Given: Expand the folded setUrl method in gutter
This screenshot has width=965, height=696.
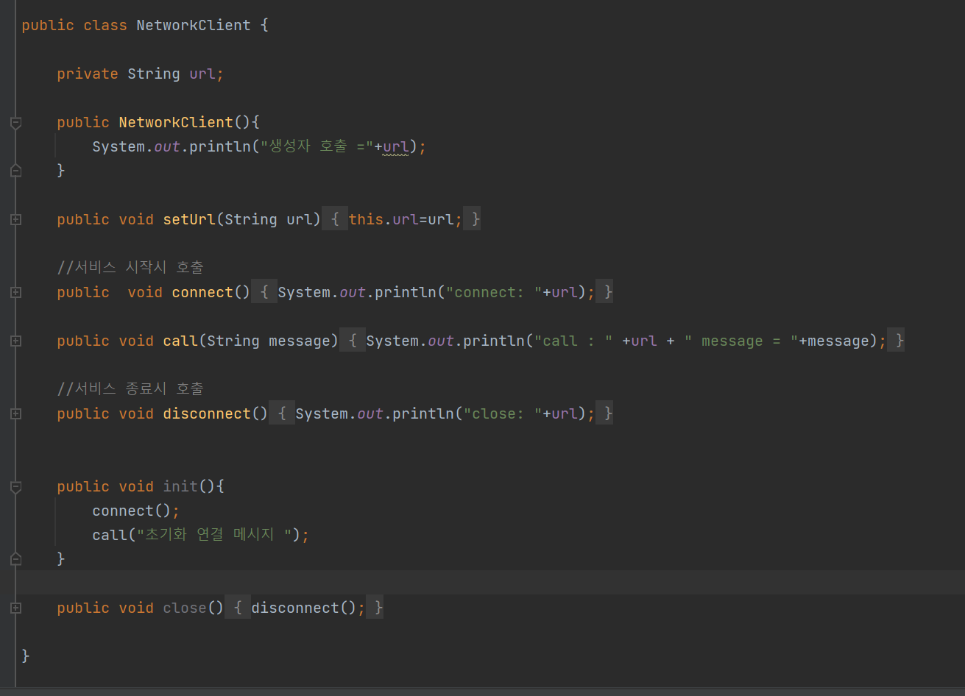Looking at the screenshot, I should [15, 219].
